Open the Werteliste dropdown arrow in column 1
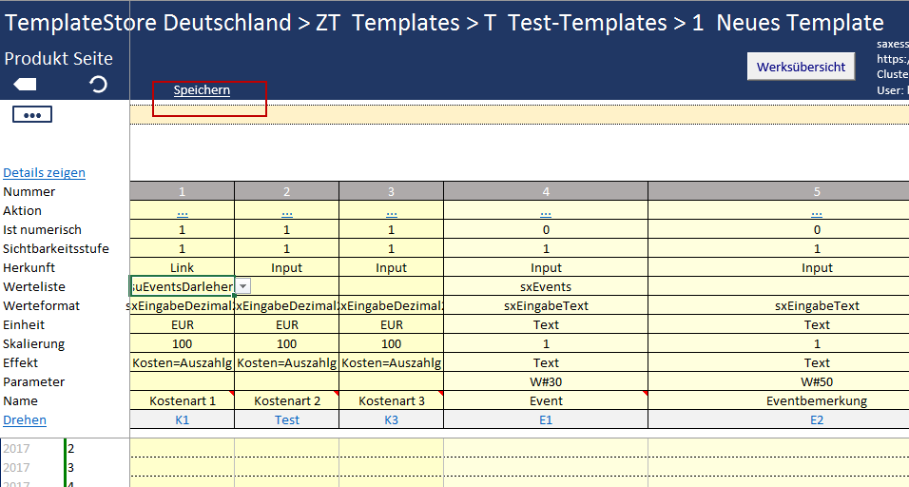 [x=243, y=286]
